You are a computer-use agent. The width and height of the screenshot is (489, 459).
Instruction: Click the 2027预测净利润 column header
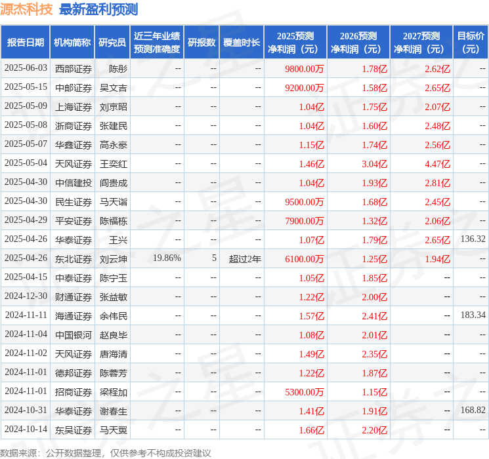(421, 43)
